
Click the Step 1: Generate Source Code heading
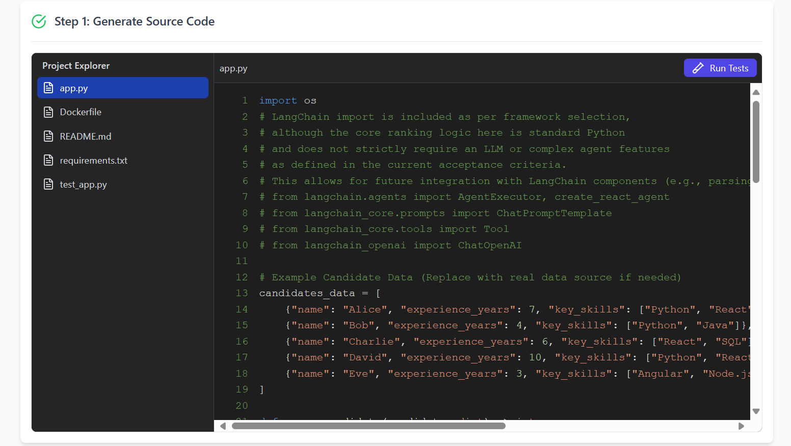pyautogui.click(x=135, y=21)
